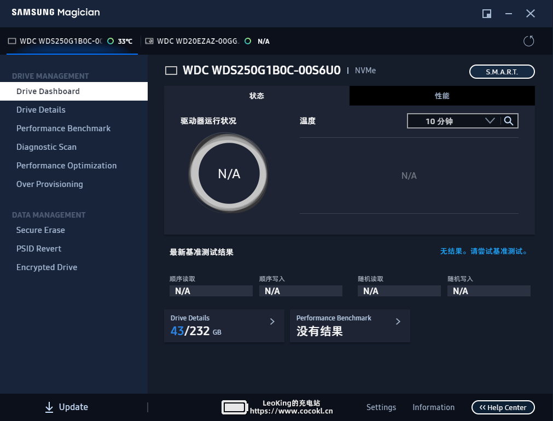
Task: Click the refresh drives icon
Action: [x=528, y=41]
